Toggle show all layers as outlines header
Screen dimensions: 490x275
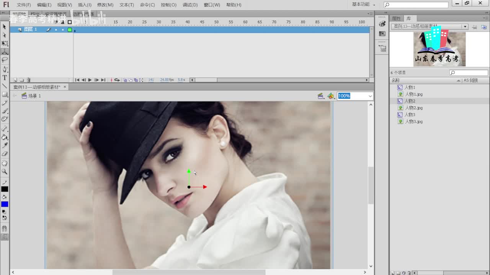pos(69,22)
